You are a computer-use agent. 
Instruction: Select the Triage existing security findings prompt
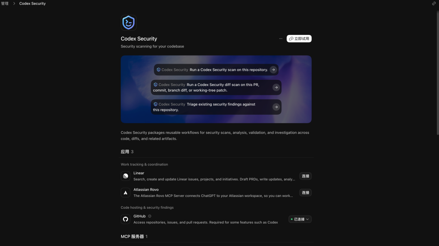pyautogui.click(x=216, y=107)
